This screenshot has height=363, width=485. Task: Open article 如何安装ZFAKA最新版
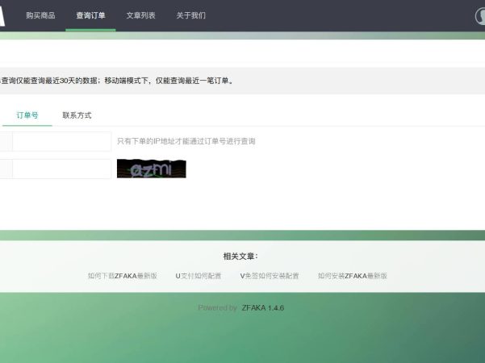point(353,276)
